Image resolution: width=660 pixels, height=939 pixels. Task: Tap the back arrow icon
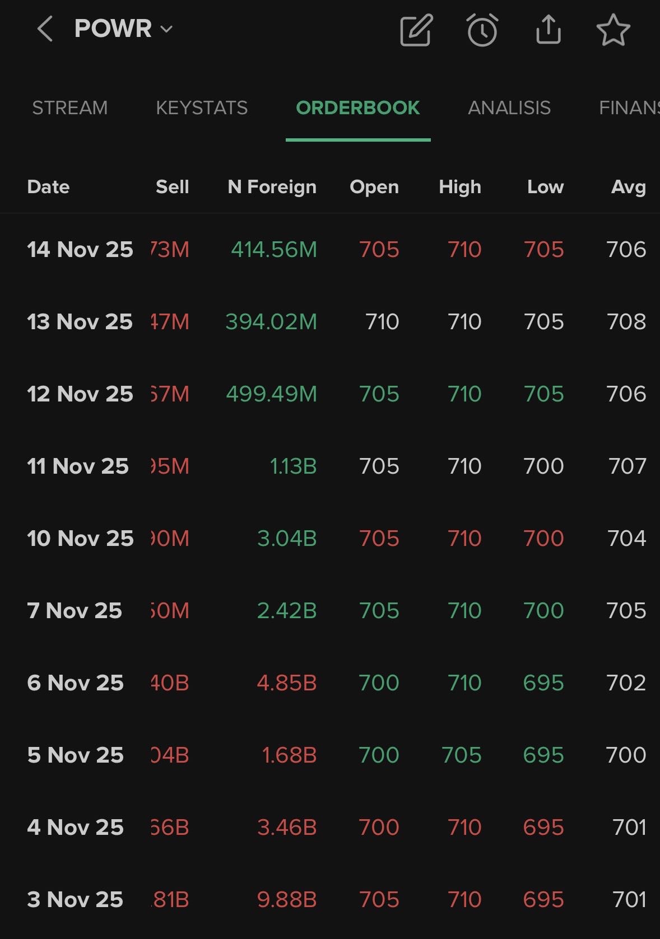point(45,29)
